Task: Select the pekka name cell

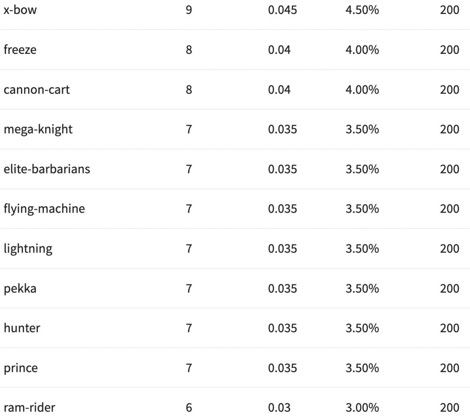Action: click(20, 289)
